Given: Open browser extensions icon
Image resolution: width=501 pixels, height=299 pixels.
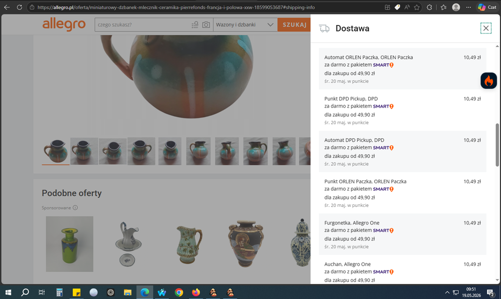Looking at the screenshot, I should click(x=429, y=7).
